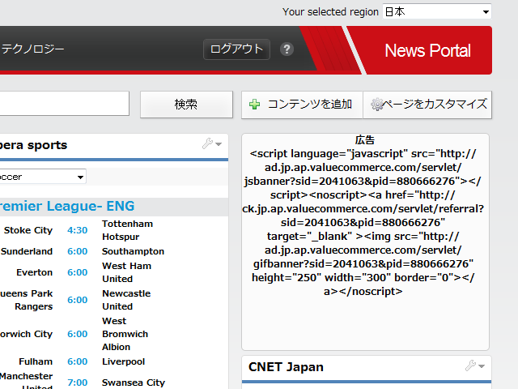518x389 pixels.
Task: Click the 4:30 Stoke City match time
Action: (x=77, y=230)
